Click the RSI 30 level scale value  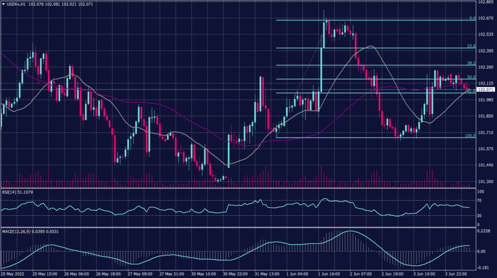(x=480, y=215)
